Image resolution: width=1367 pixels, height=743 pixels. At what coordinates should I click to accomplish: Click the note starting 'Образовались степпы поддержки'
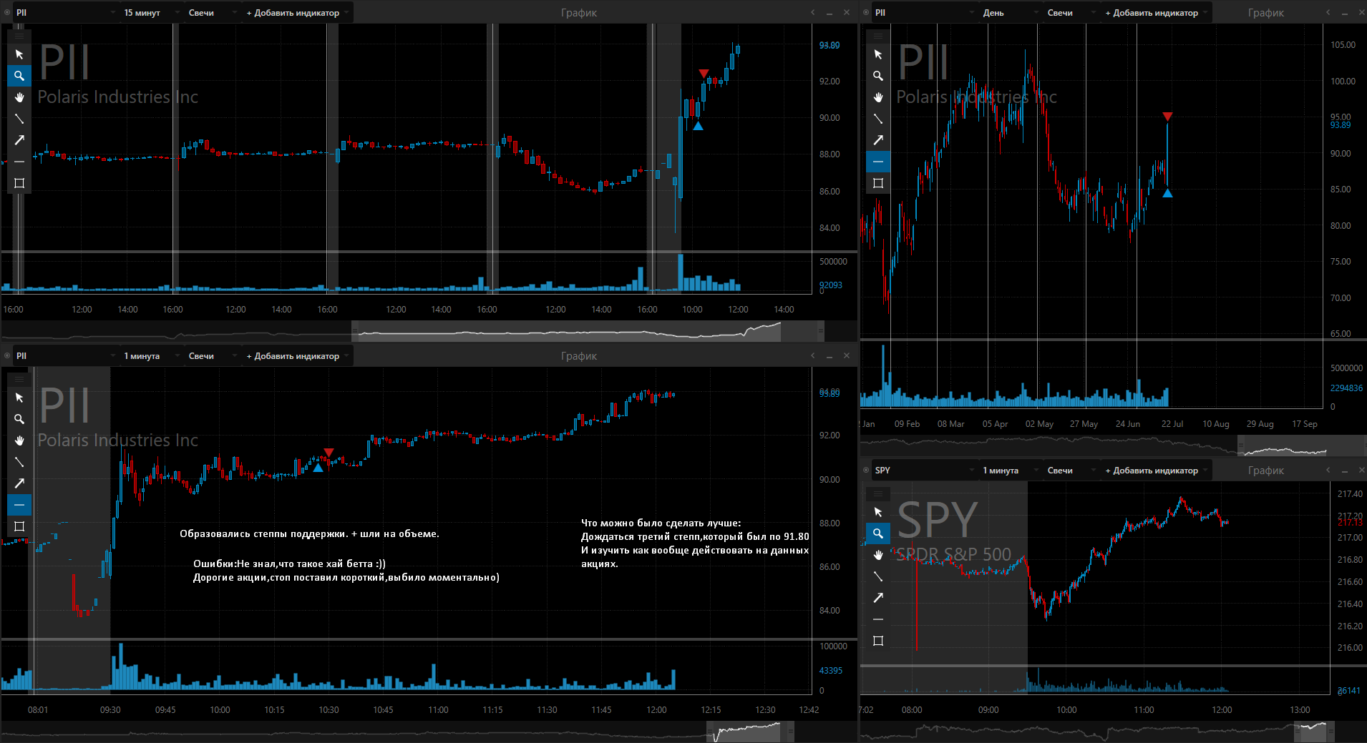tap(309, 533)
